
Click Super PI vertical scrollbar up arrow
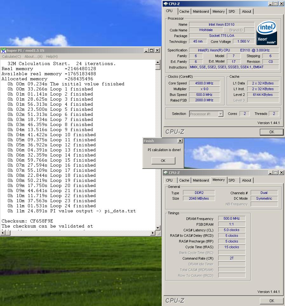point(158,62)
